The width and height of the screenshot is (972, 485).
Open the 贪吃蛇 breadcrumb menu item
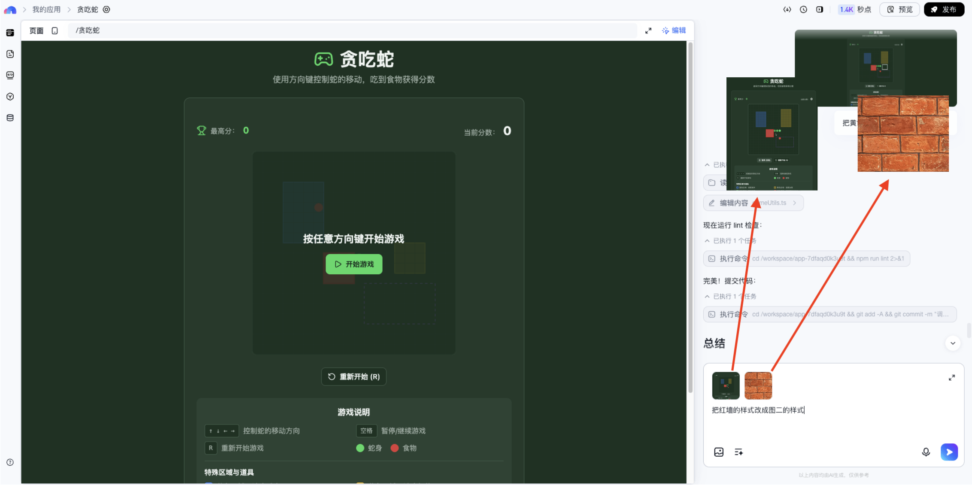pyautogui.click(x=87, y=9)
